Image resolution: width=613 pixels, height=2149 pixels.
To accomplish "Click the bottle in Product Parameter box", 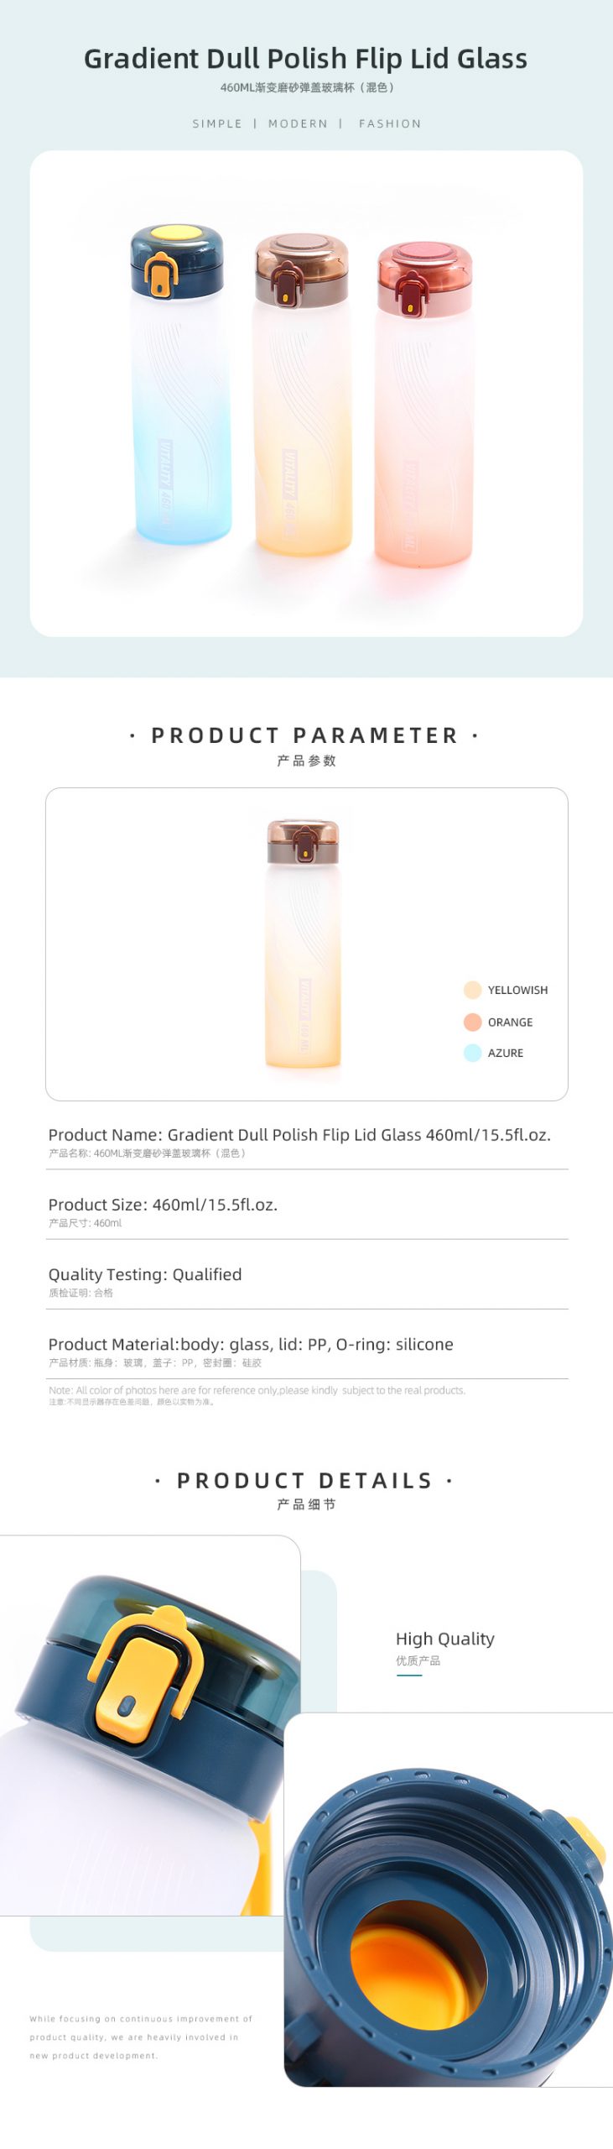I will tap(303, 944).
